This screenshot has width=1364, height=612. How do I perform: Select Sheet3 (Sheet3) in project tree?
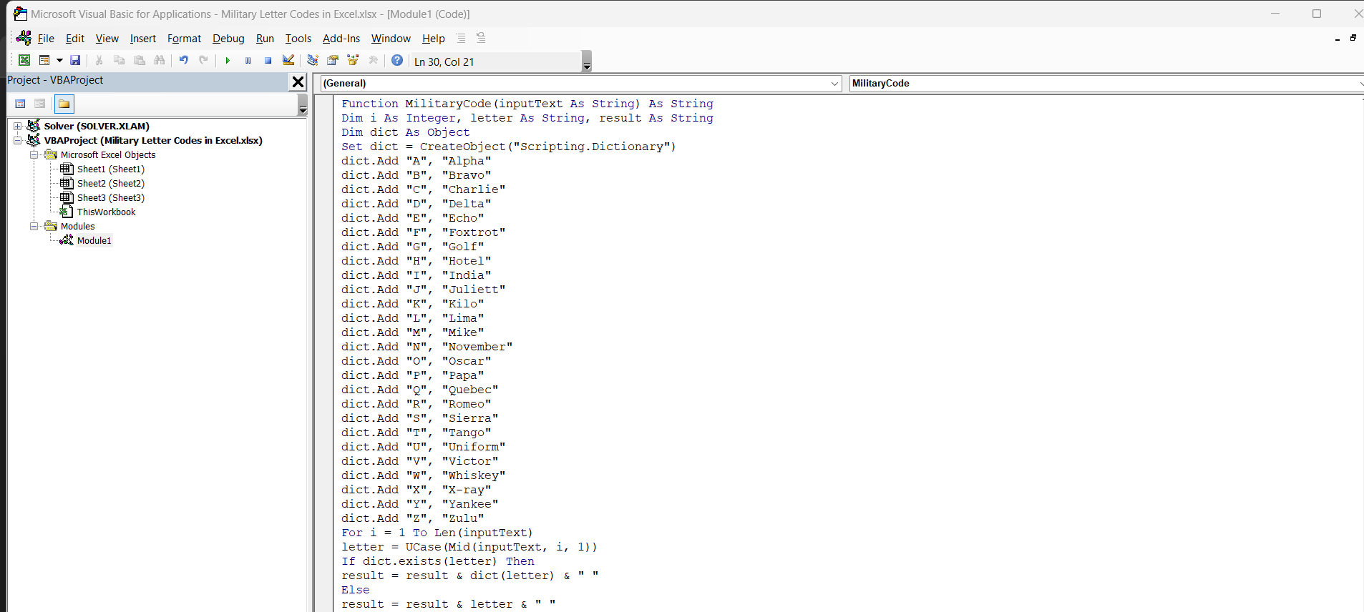[111, 197]
